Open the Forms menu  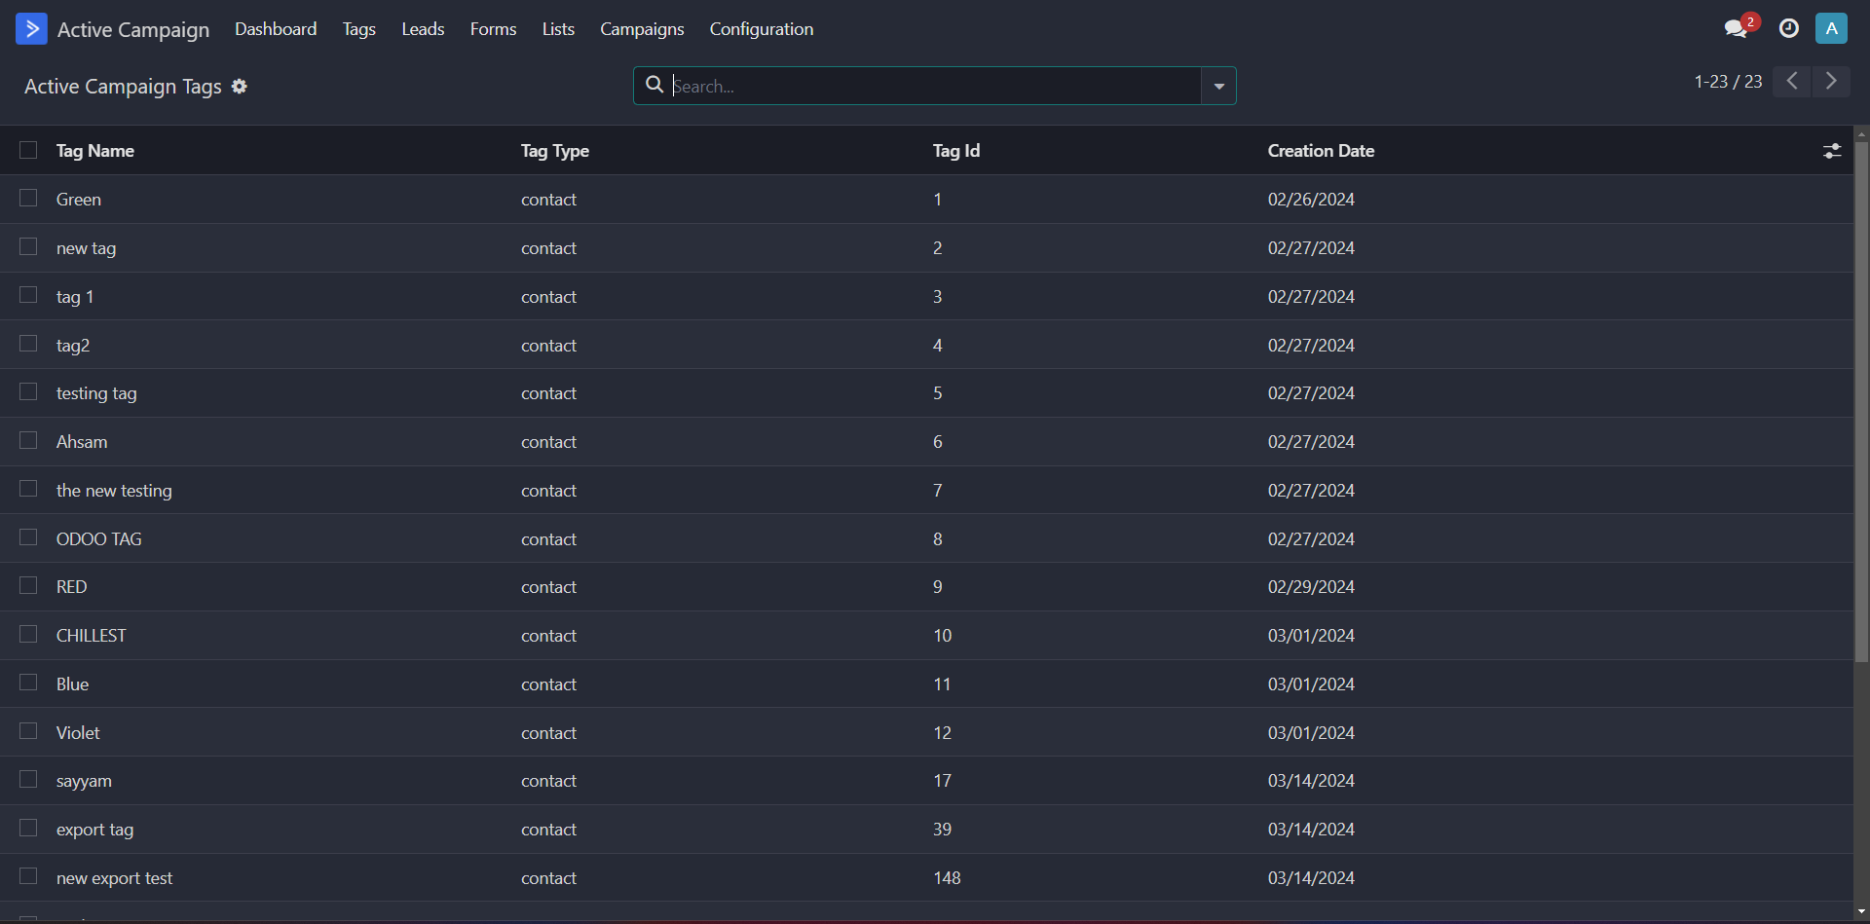[493, 29]
